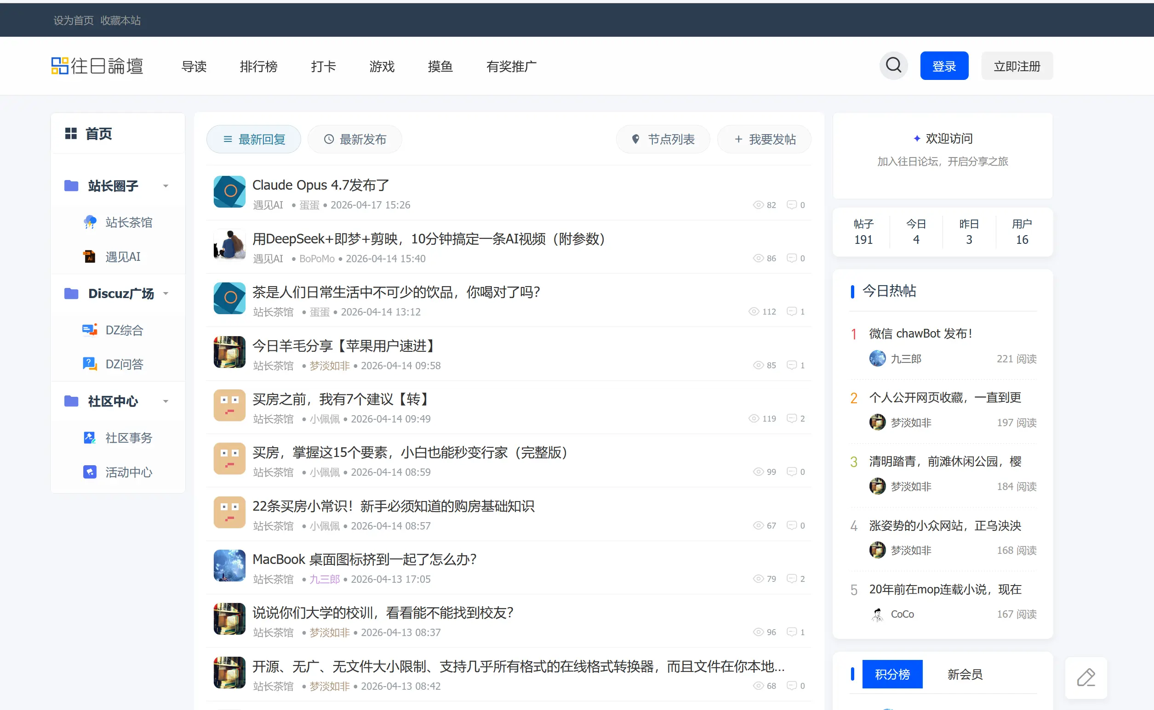1154x710 pixels.
Task: Click author 九三郎 on MacBook post
Action: tap(324, 579)
